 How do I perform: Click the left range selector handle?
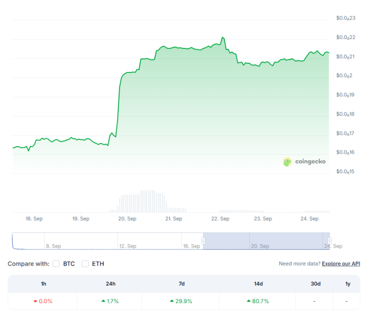(203, 241)
